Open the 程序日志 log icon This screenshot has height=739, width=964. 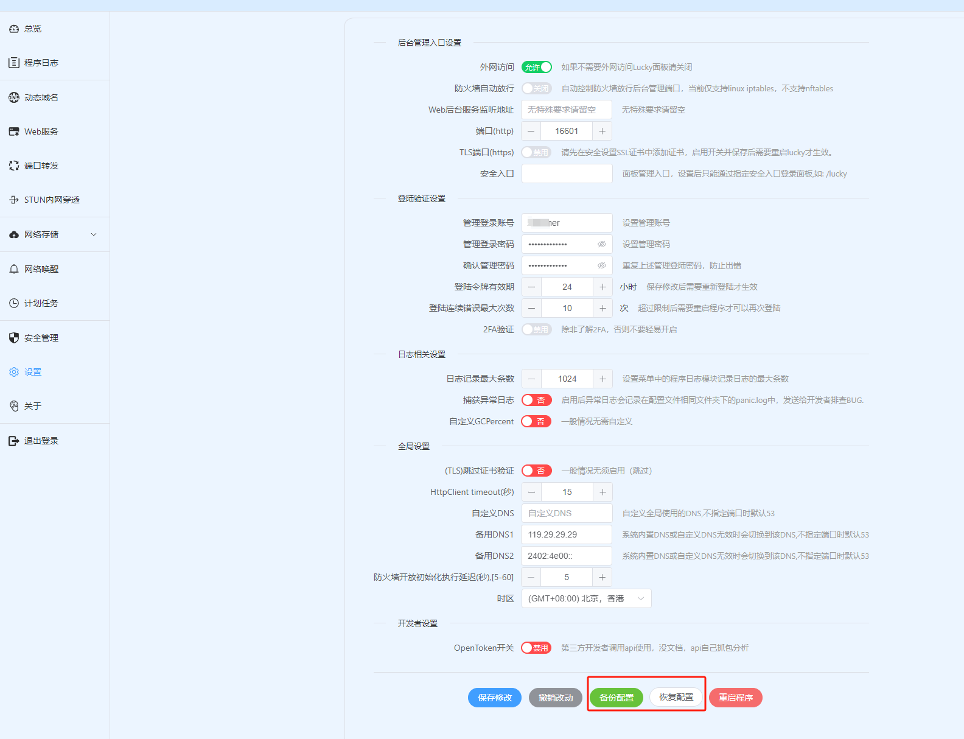pyautogui.click(x=14, y=63)
